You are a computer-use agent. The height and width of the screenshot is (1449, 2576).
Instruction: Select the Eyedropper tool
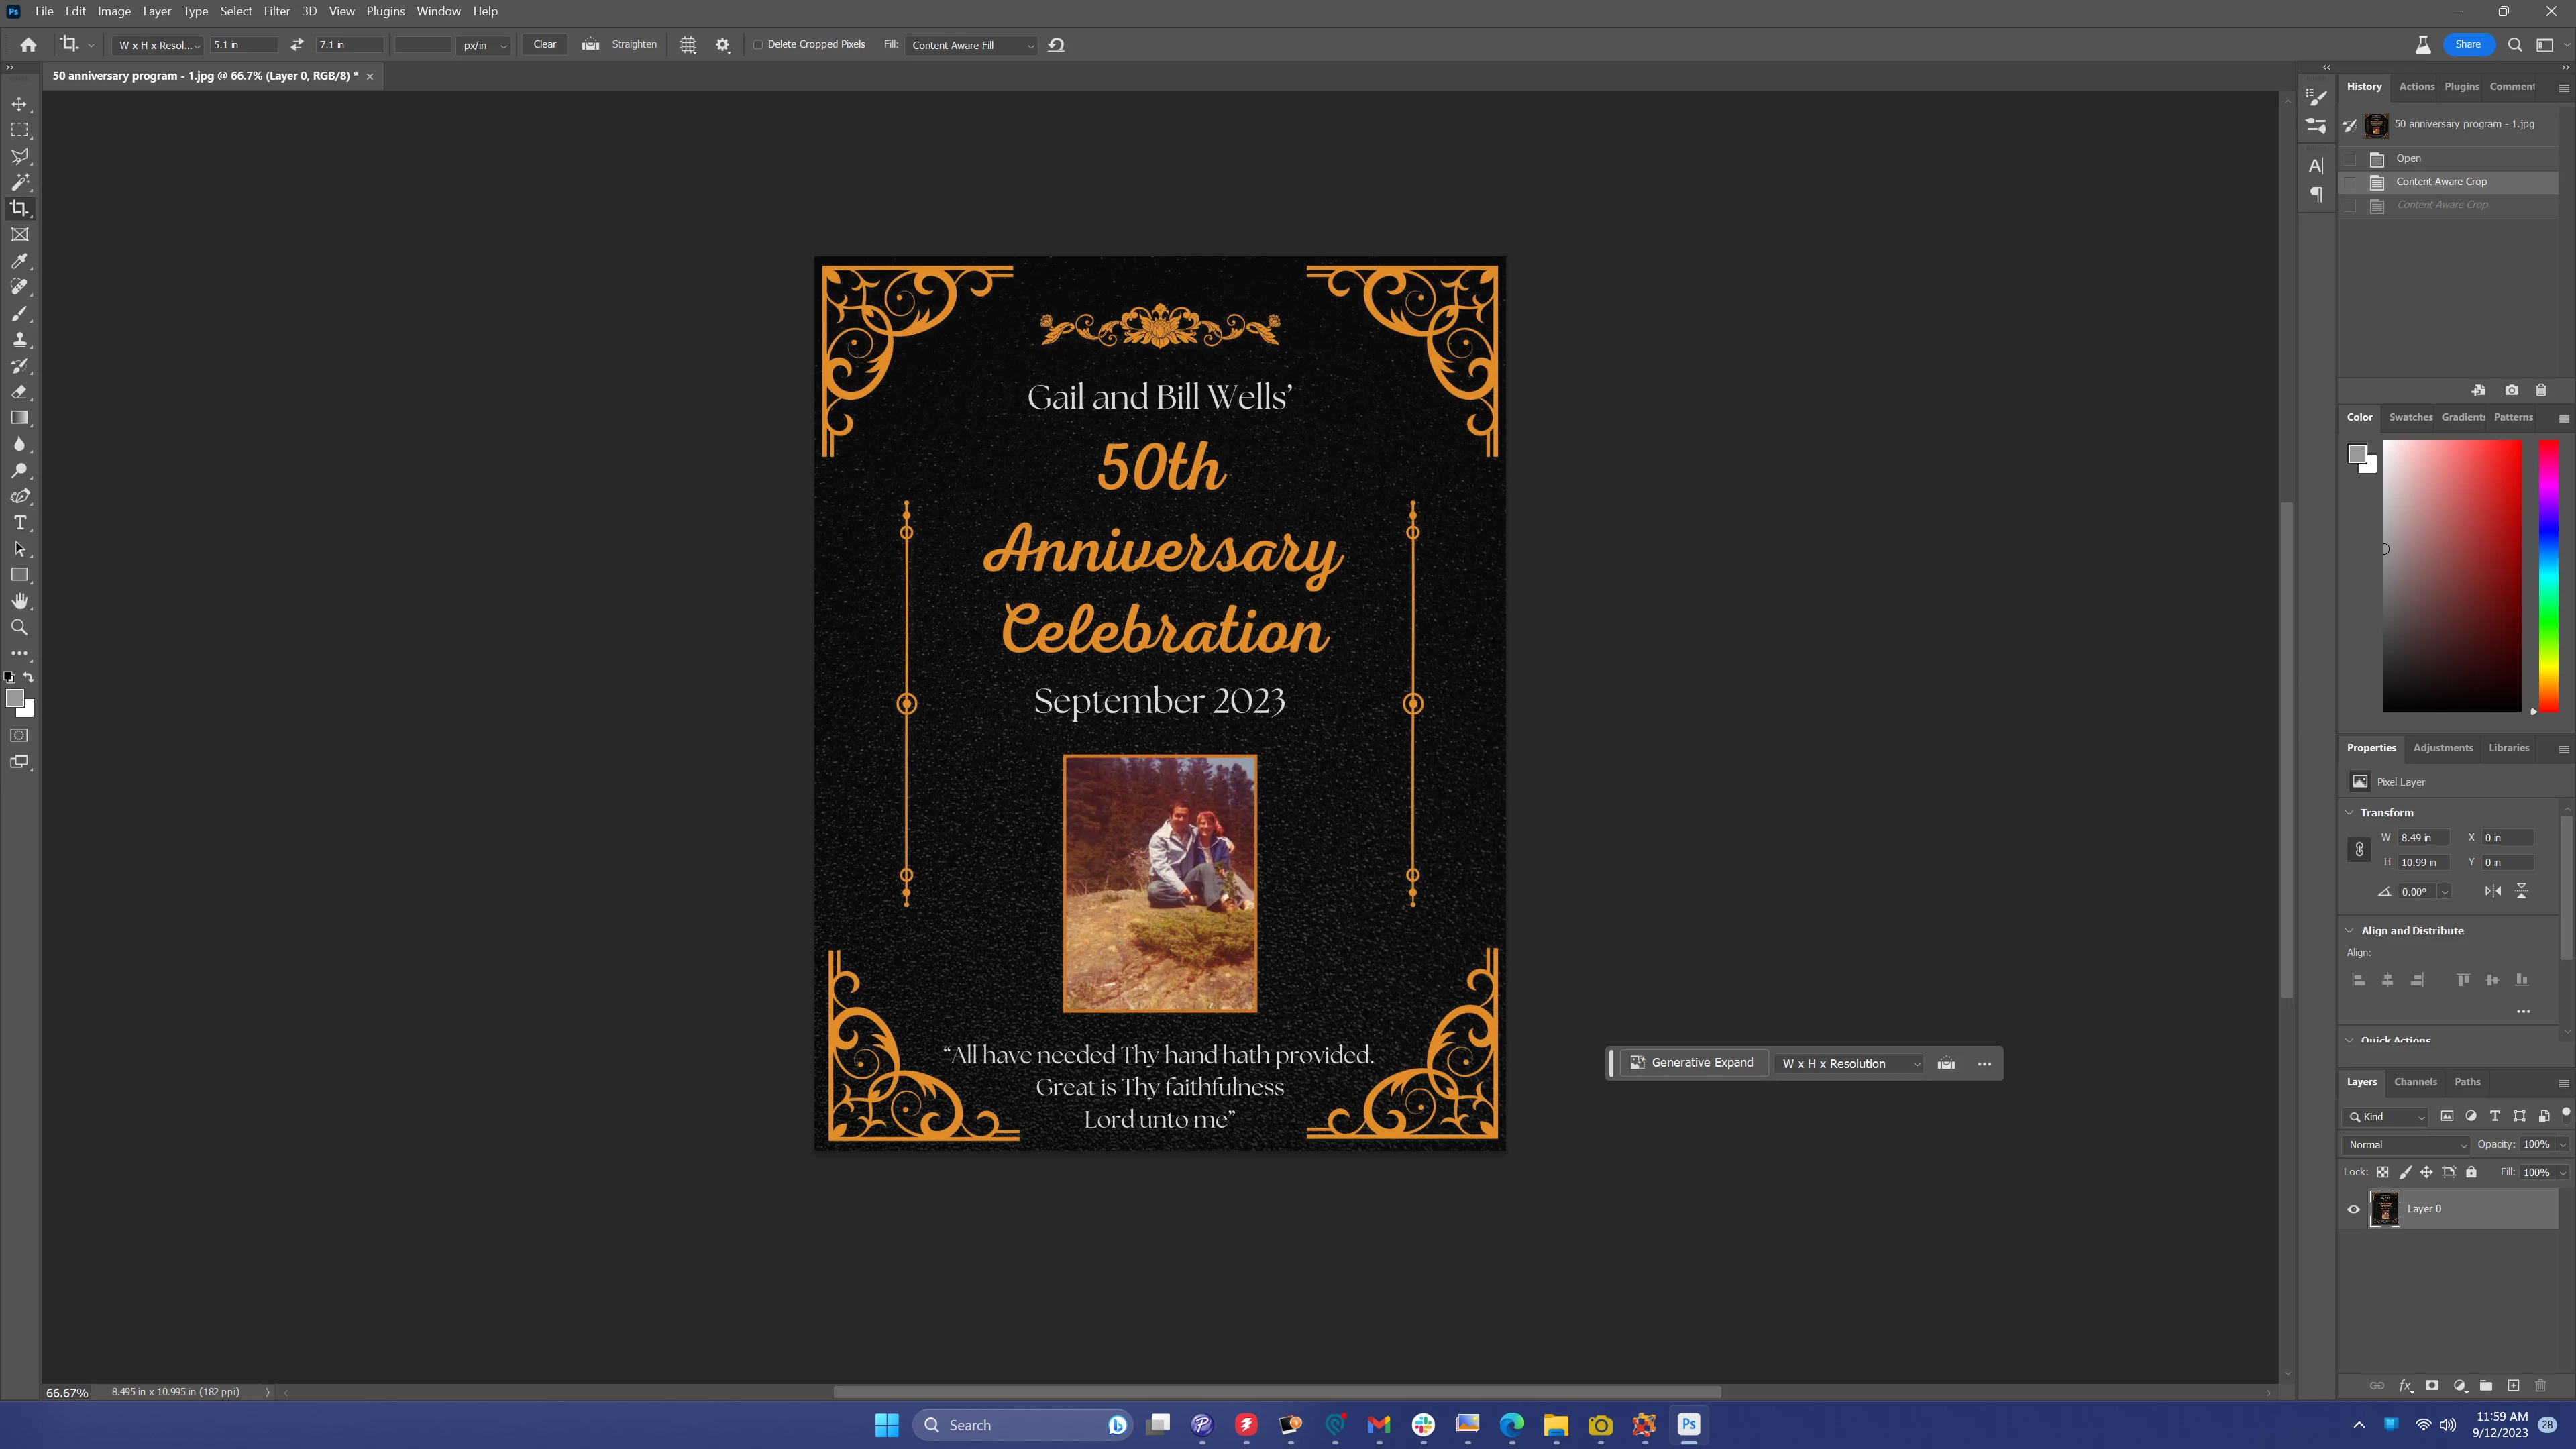[19, 261]
